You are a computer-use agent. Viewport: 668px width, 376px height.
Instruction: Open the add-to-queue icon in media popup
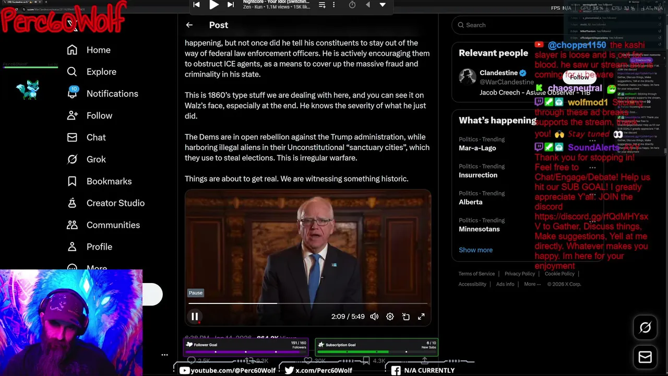point(322,5)
